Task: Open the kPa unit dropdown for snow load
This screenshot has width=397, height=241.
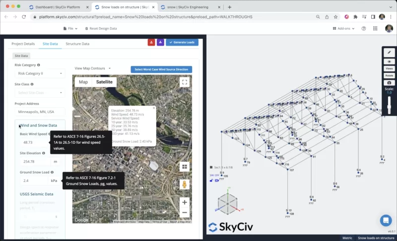Action: pos(54,181)
